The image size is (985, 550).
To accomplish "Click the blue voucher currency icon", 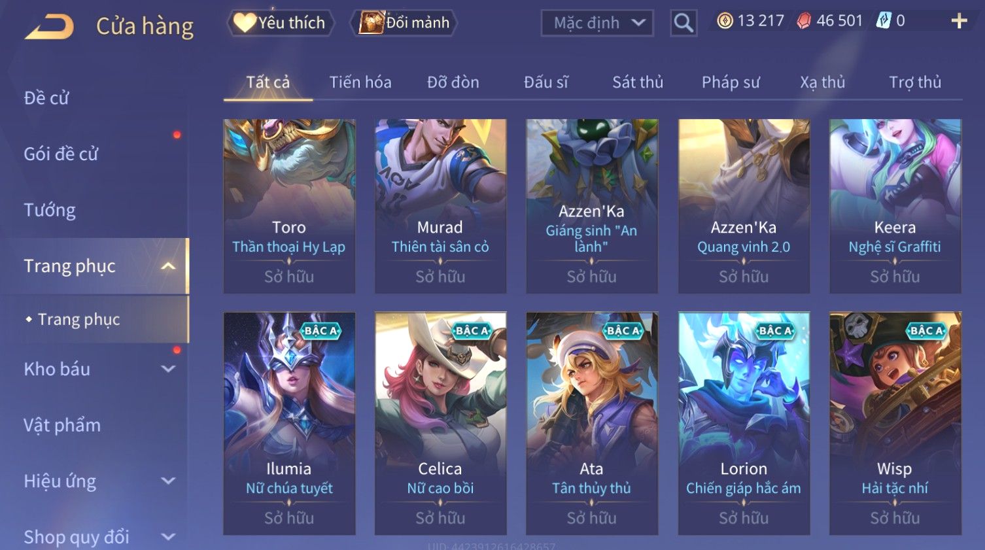I will click(x=884, y=21).
